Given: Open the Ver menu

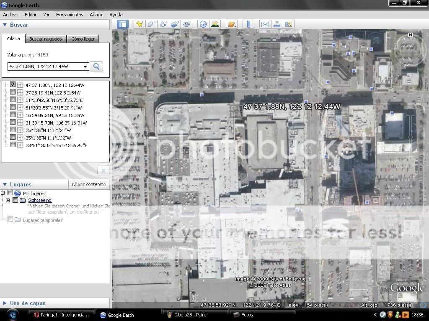Looking at the screenshot, I should coord(46,15).
